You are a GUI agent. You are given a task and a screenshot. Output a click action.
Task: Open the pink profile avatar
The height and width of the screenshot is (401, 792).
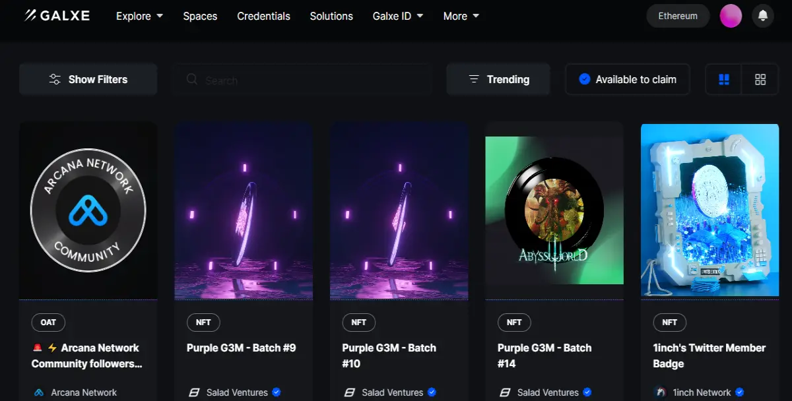tap(731, 16)
